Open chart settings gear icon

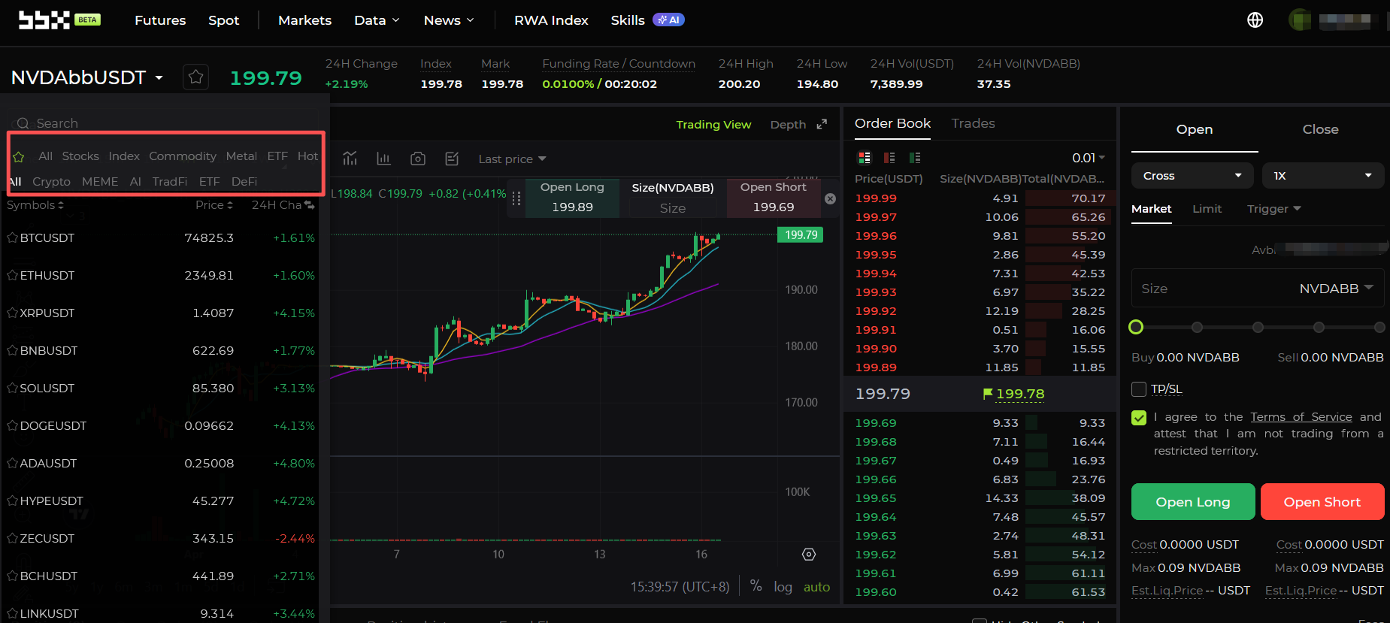click(809, 554)
